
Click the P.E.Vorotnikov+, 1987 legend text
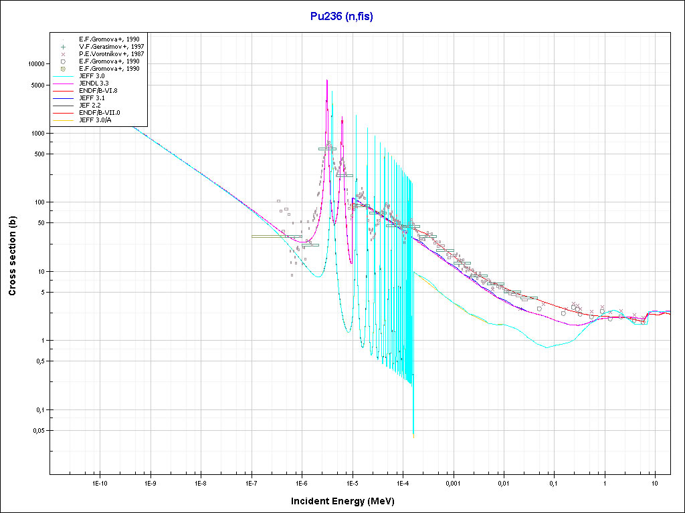111,54
